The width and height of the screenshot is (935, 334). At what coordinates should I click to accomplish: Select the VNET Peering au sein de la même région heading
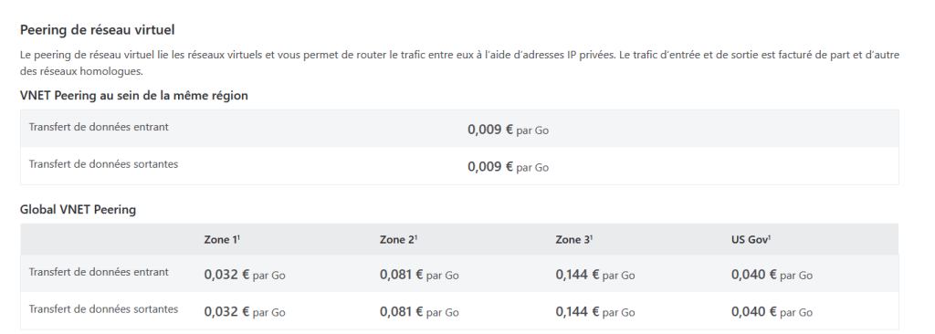point(134,96)
